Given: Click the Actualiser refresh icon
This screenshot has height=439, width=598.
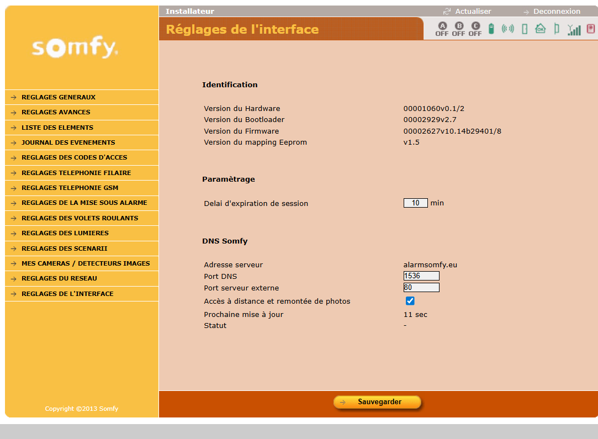Looking at the screenshot, I should [x=447, y=12].
